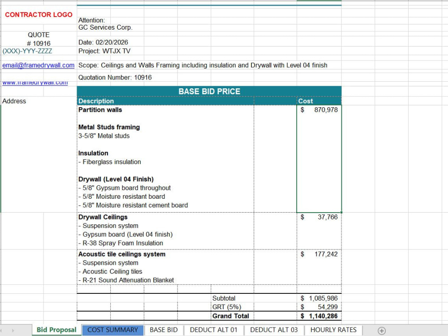Select the Acoustic Ceiling tiles line
Screen dimensions: 448x336
point(110,271)
